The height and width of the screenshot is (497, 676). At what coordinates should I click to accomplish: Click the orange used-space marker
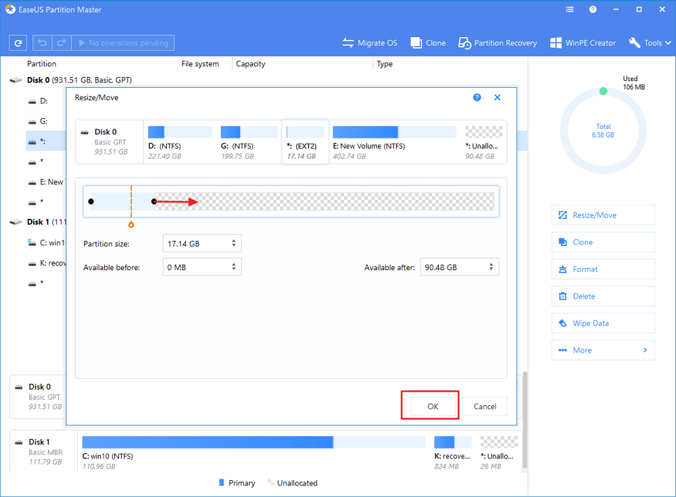click(131, 225)
